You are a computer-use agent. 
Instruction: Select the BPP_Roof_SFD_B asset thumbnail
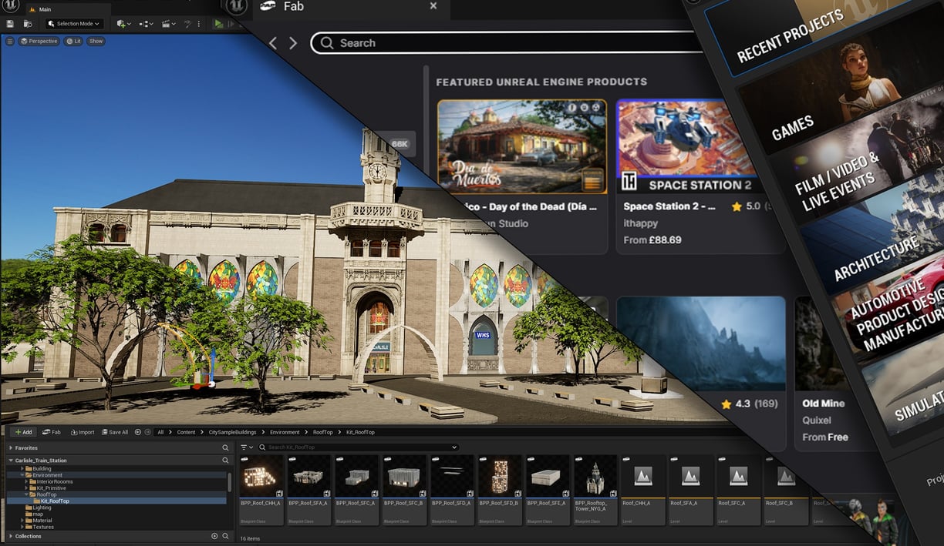[x=501, y=476]
